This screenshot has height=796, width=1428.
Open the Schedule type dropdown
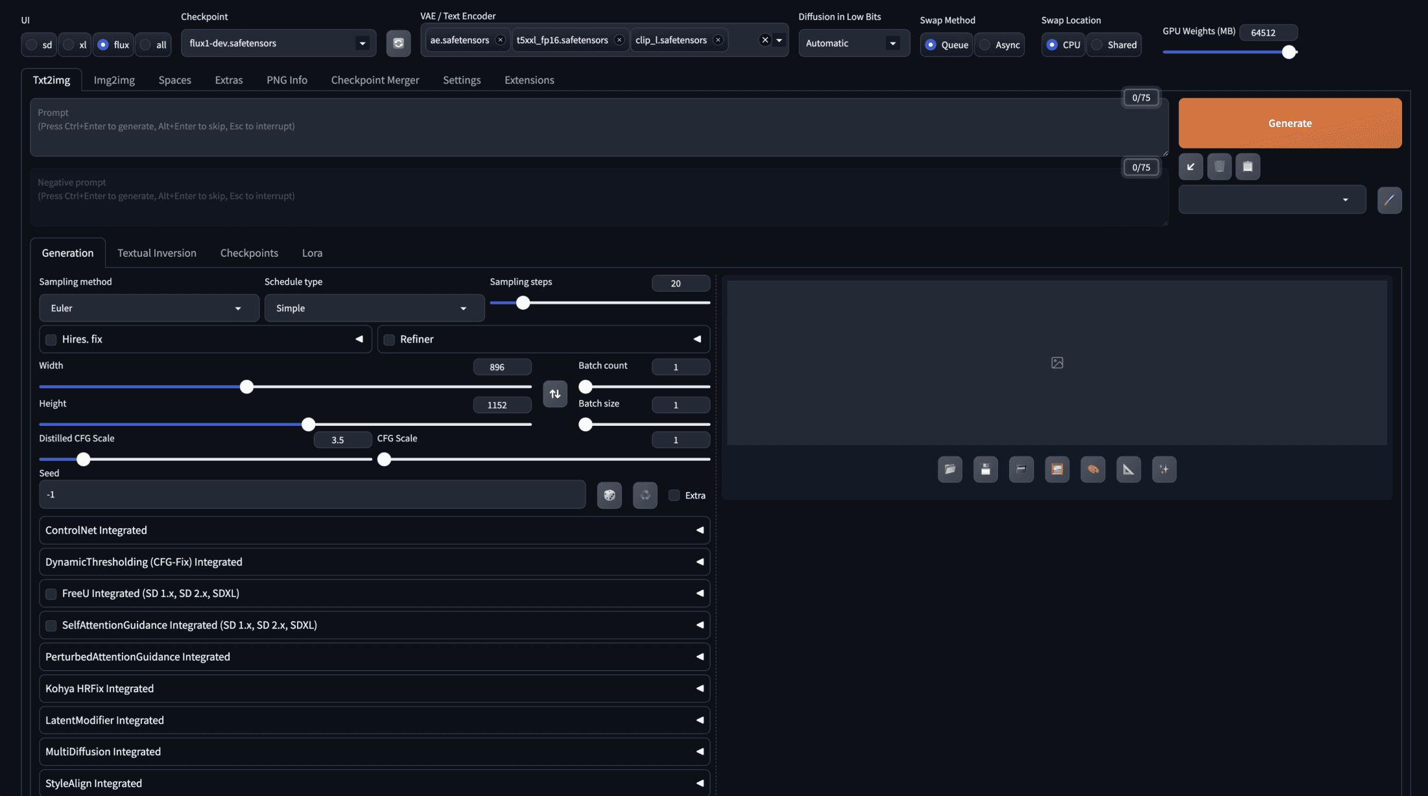(x=374, y=308)
